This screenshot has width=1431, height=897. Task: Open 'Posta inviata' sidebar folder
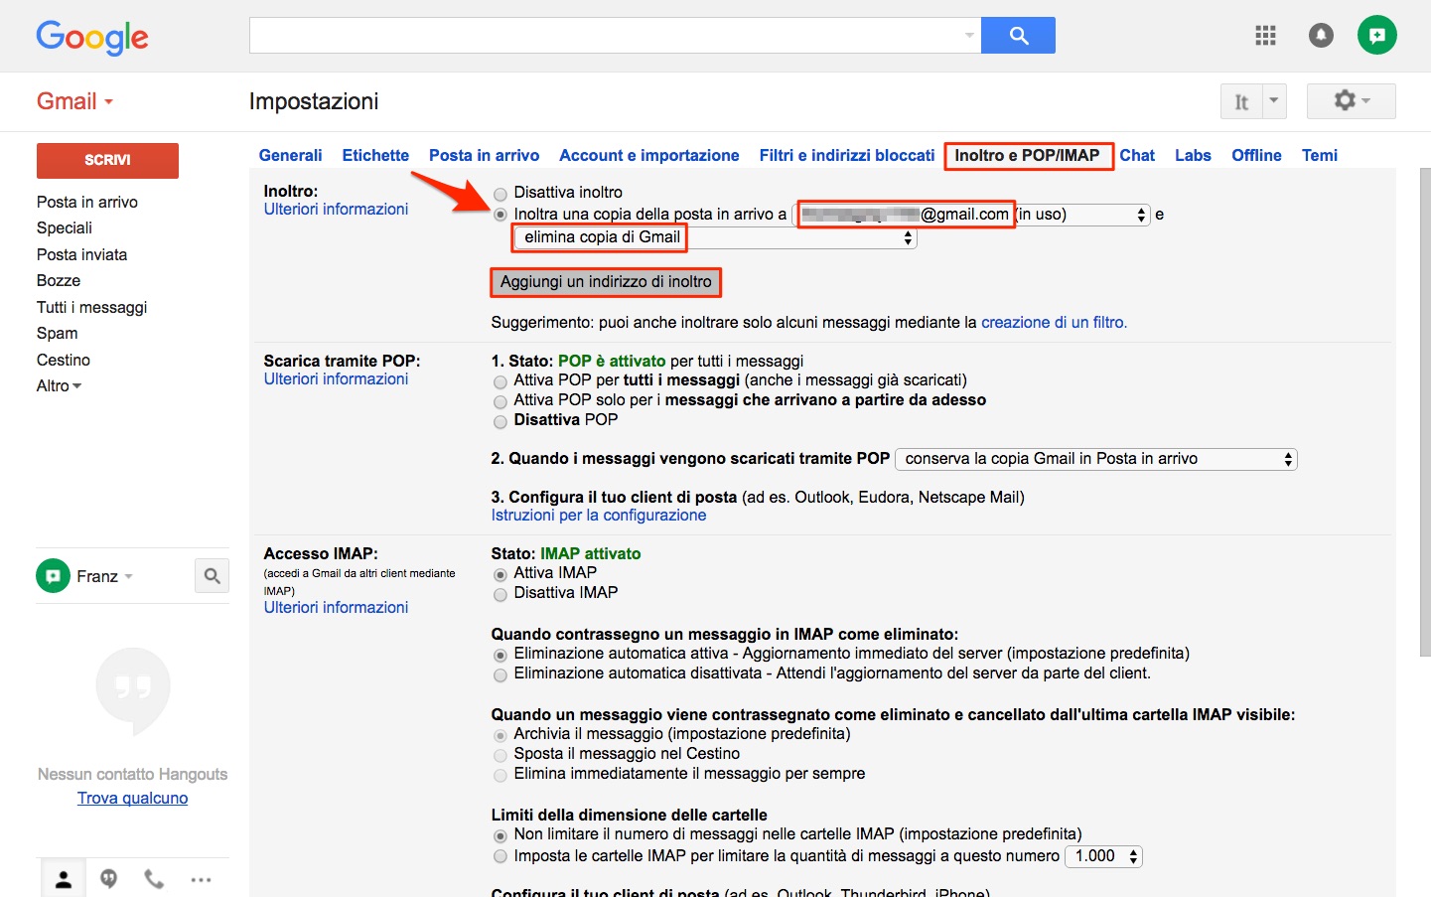(x=81, y=254)
